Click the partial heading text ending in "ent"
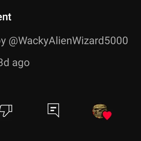The image size is (141, 141). (6, 17)
